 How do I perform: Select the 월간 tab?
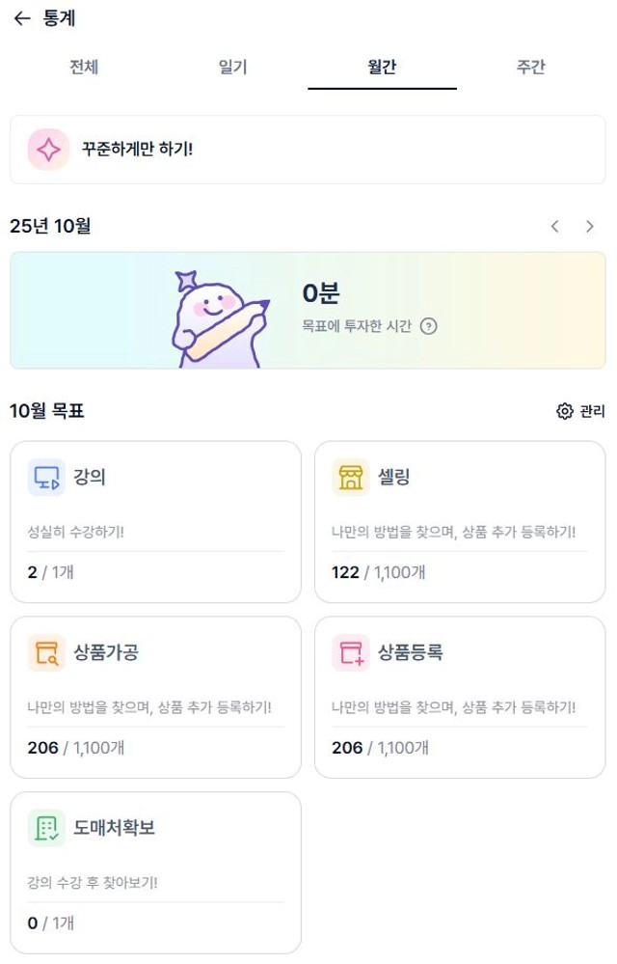click(x=382, y=68)
